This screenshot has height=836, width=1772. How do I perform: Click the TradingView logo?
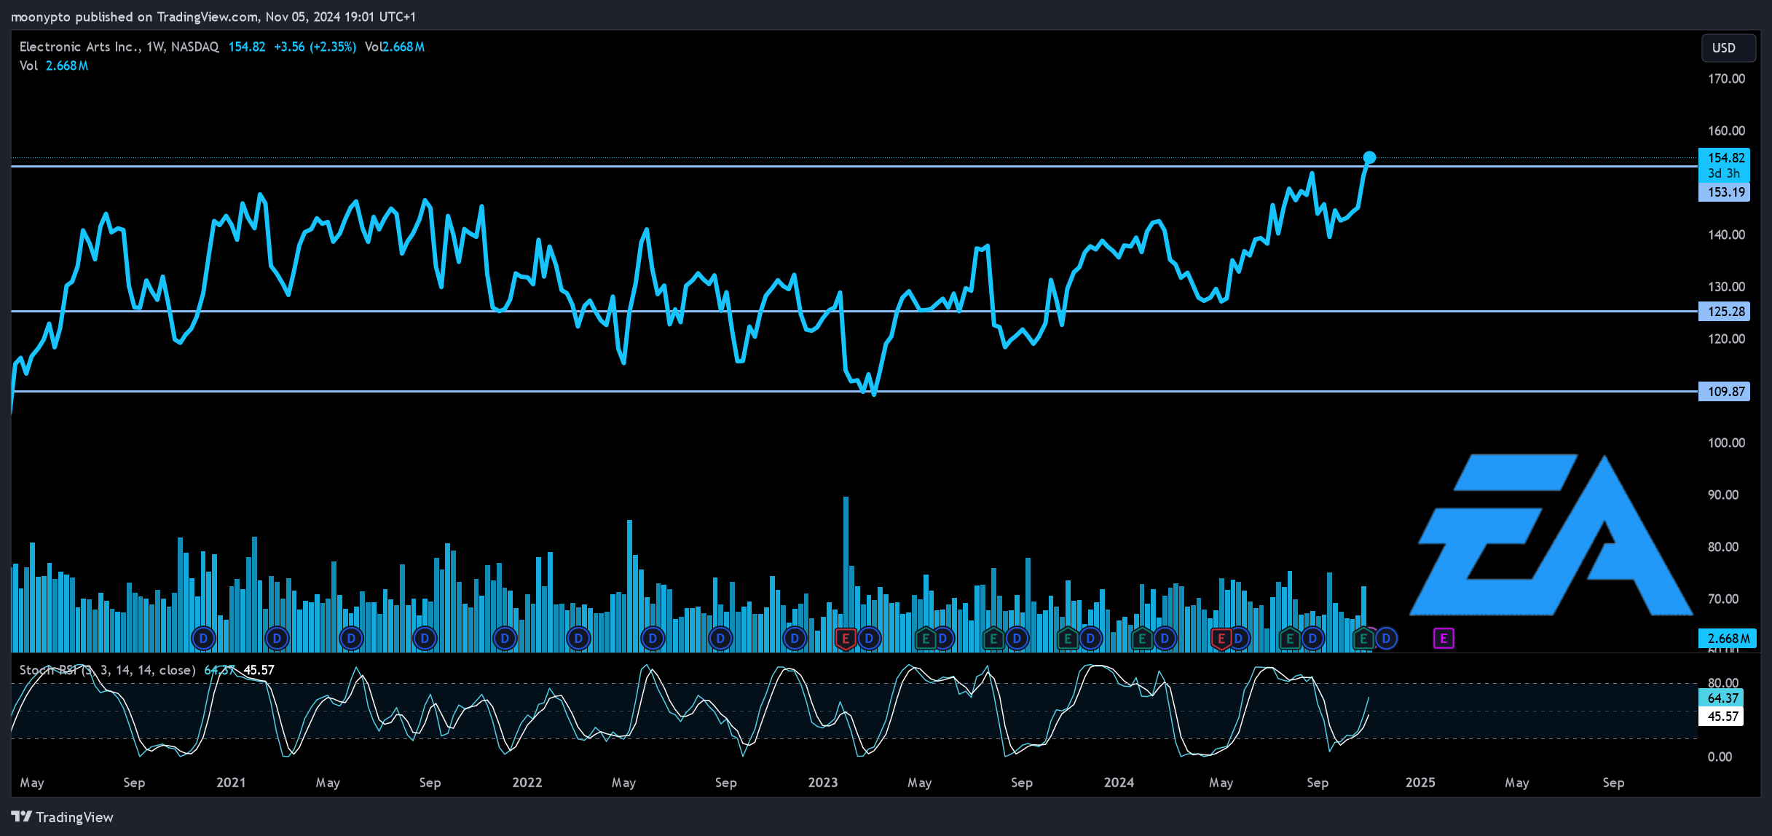(x=63, y=817)
